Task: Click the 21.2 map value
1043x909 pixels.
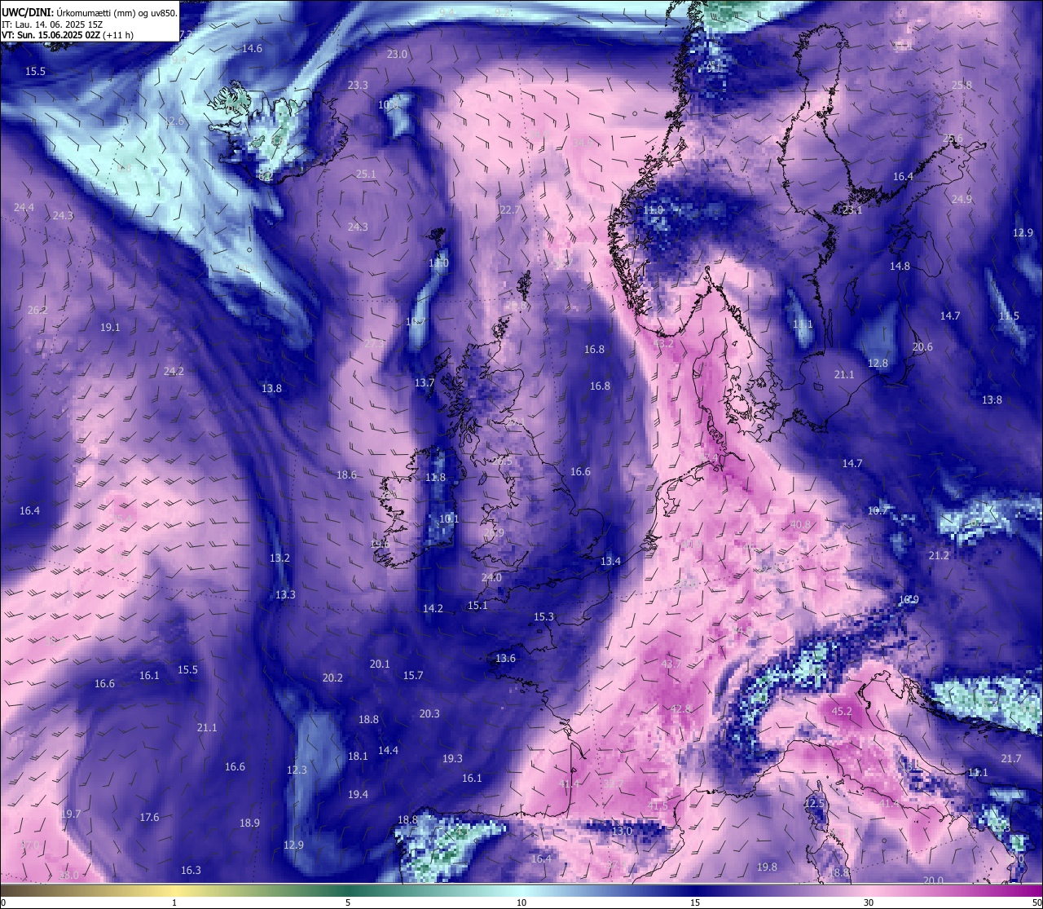Action: click(x=939, y=556)
